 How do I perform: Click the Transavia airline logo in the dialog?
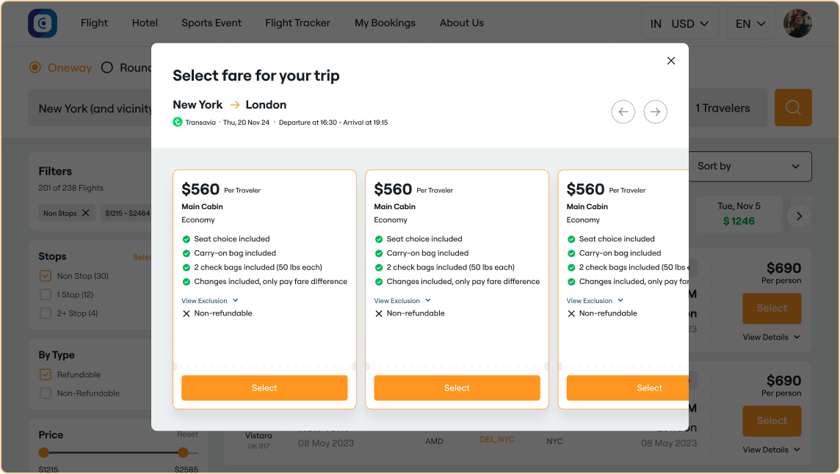click(176, 123)
